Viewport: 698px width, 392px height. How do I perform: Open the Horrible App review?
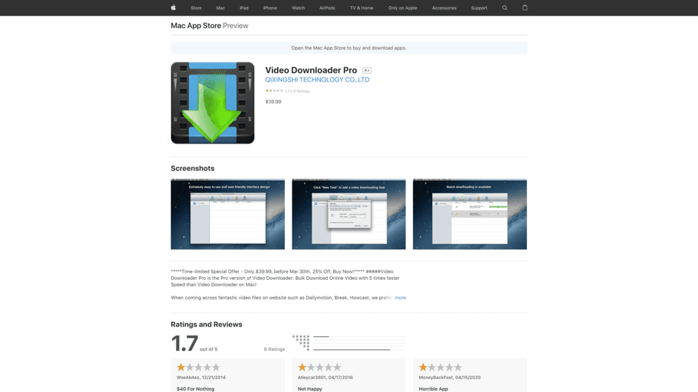tap(434, 389)
